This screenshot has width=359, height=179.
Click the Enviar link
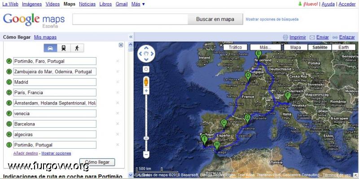click(323, 37)
